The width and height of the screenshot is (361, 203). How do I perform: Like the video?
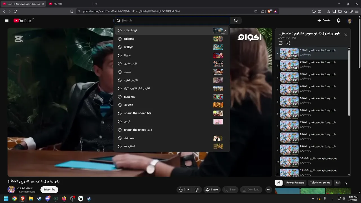tap(184, 189)
